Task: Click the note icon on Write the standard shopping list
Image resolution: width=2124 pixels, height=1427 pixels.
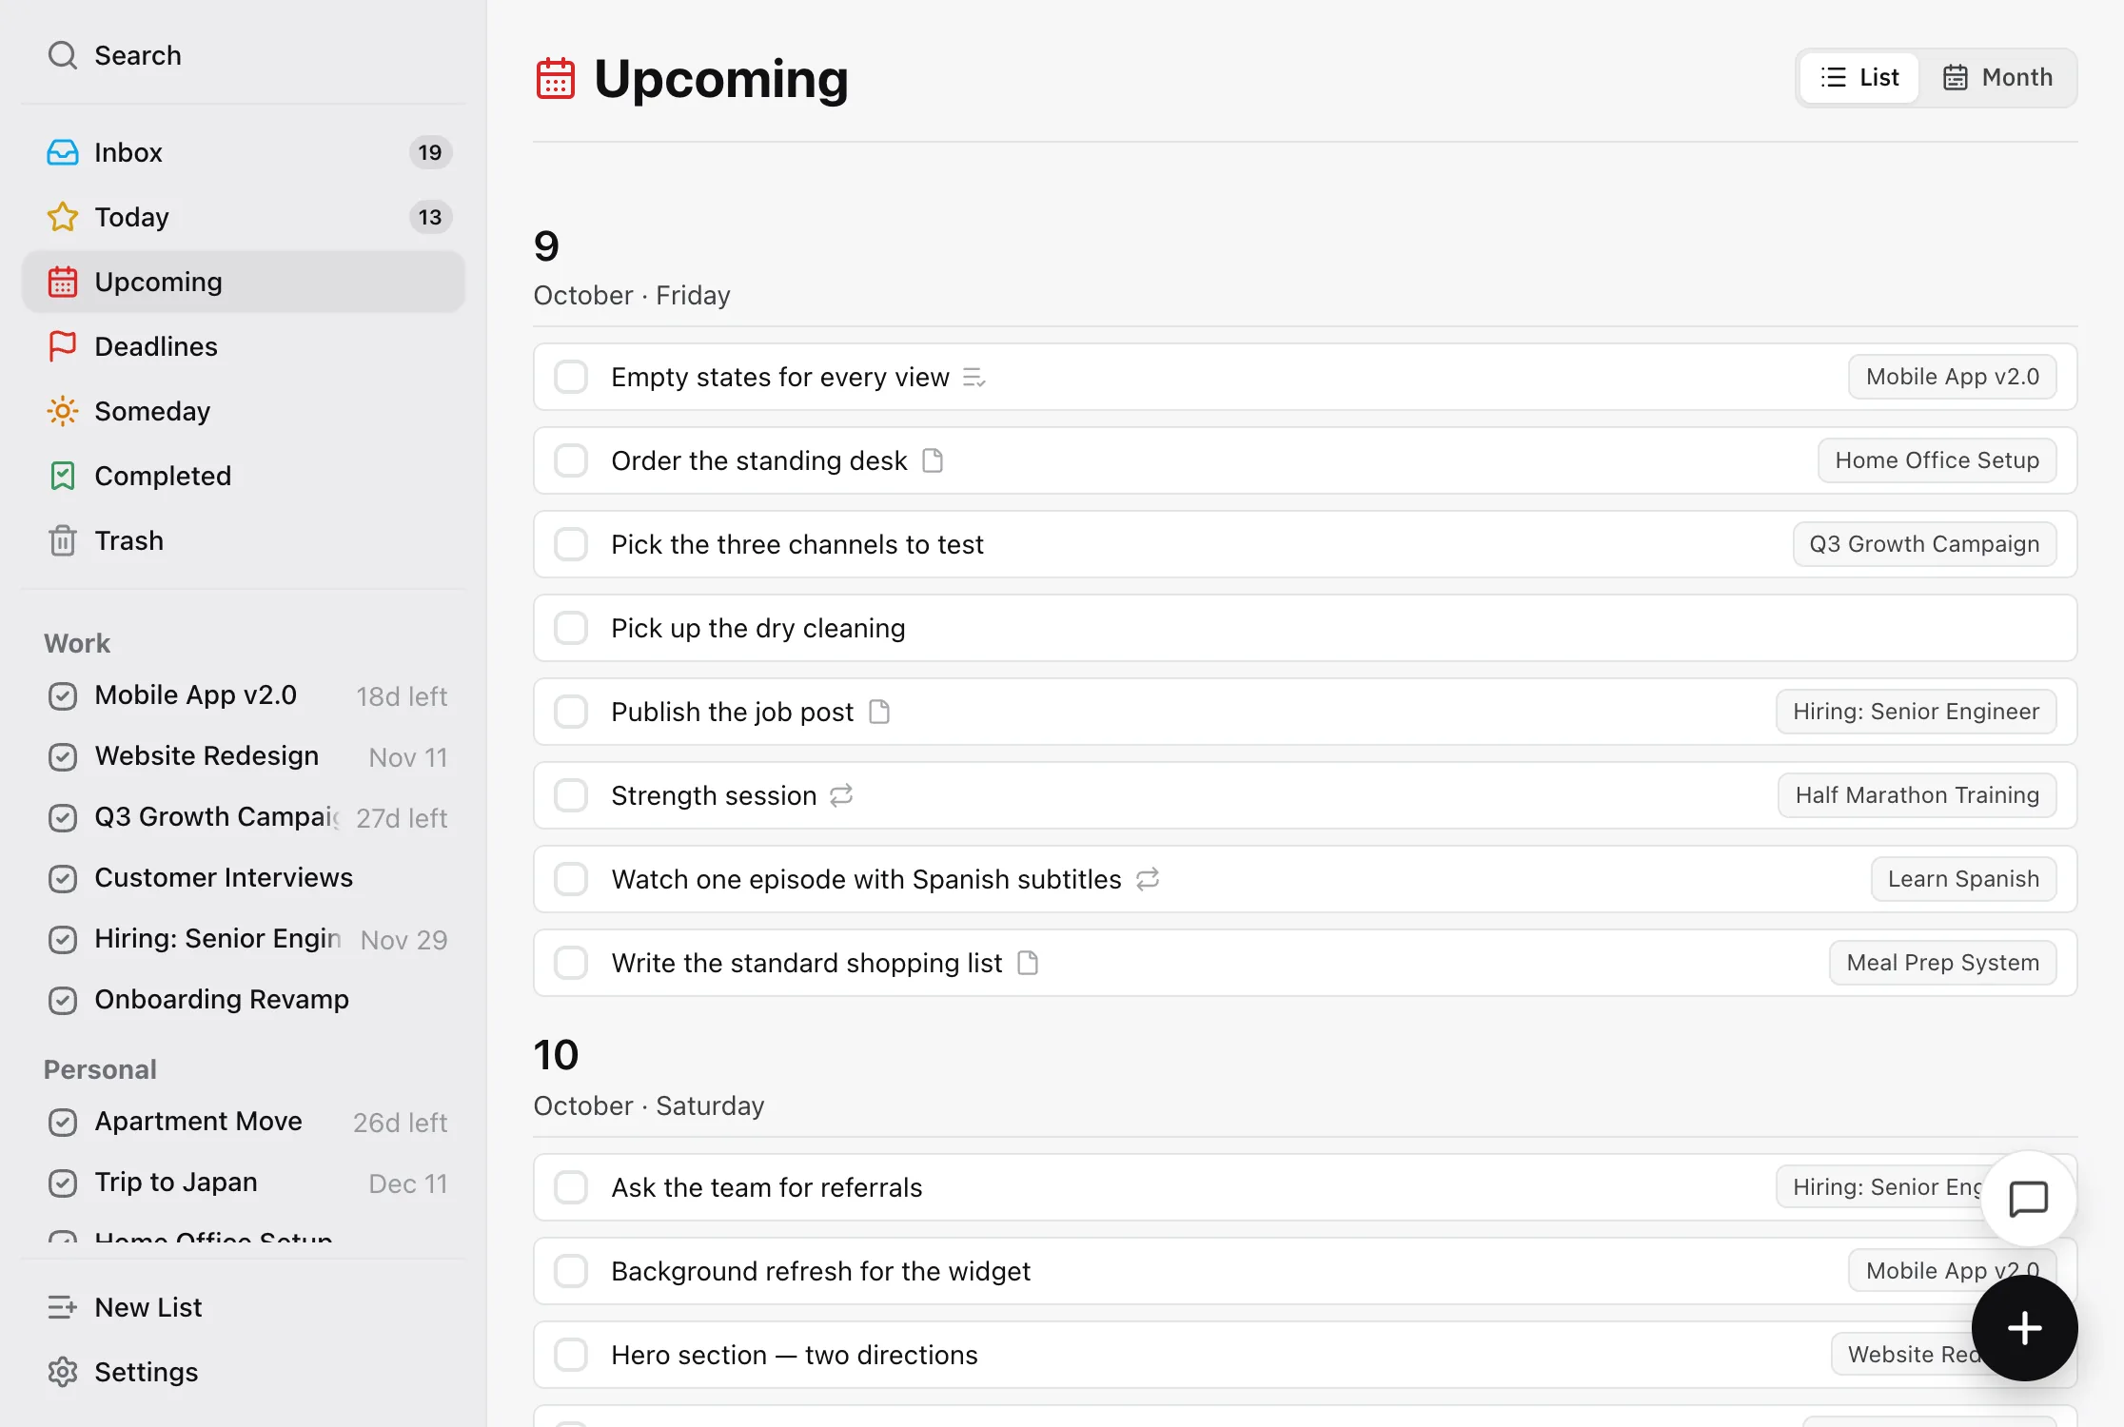Action: [x=1028, y=963]
